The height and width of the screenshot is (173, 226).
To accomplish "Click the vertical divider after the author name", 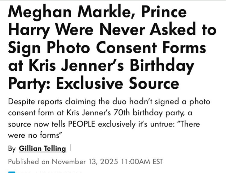I will [70, 148].
